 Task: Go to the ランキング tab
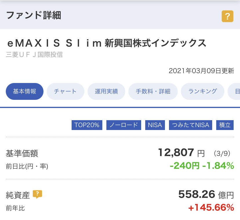[x=203, y=91]
